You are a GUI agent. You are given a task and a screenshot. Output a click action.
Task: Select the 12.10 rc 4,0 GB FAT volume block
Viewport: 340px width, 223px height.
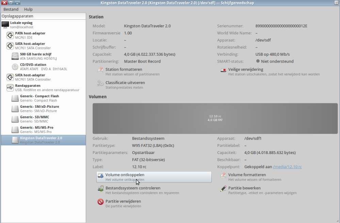click(215, 118)
